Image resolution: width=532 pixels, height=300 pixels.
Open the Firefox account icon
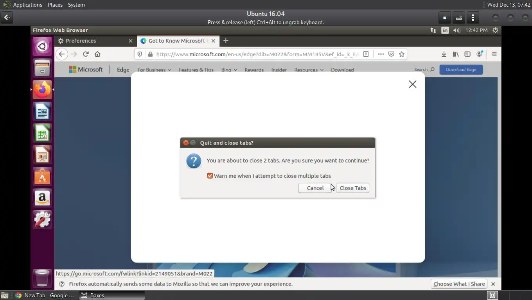tap(480, 54)
